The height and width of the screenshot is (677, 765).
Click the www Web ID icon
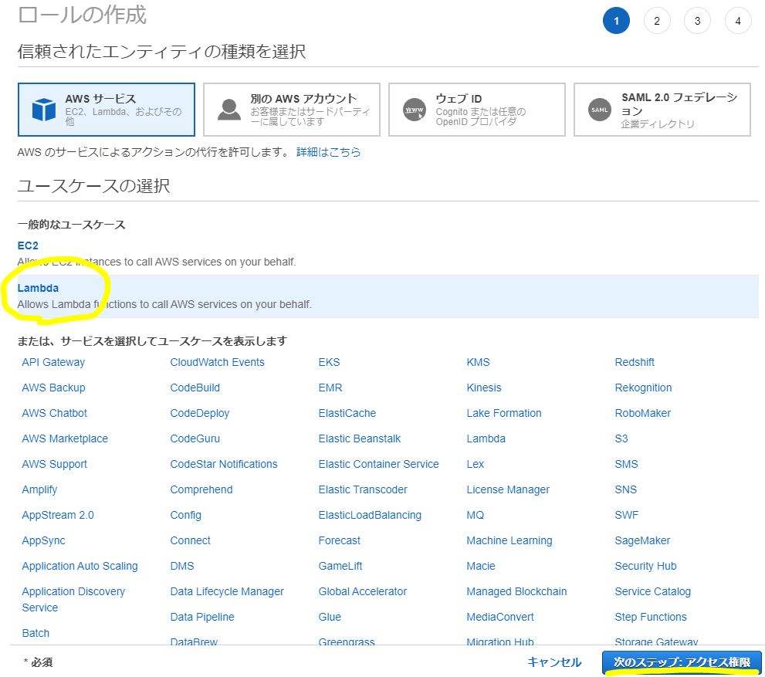pyautogui.click(x=415, y=110)
